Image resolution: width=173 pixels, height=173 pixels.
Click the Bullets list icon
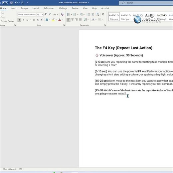68,14
